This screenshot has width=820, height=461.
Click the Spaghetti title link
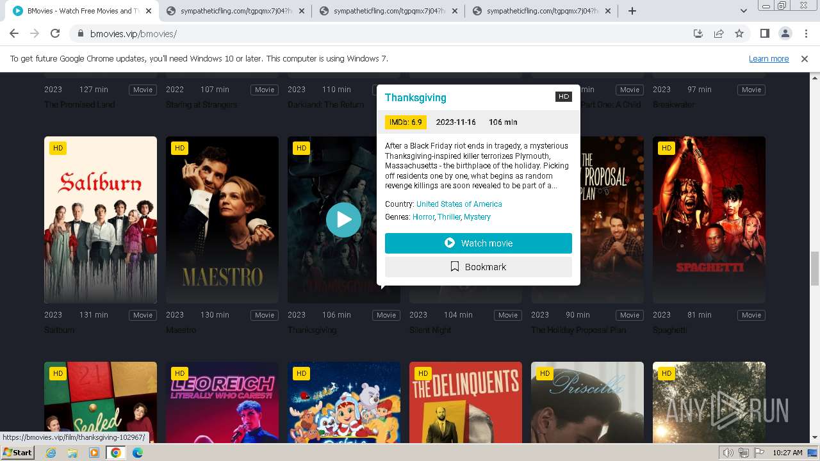tap(670, 330)
